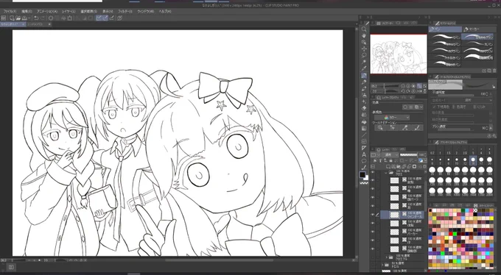Open the フィルター menu

pyautogui.click(x=125, y=11)
